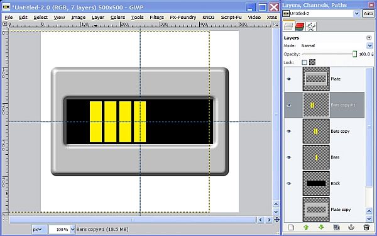Switch to the Paths tab icon
The height and width of the screenshot is (236, 377).
coord(311,26)
